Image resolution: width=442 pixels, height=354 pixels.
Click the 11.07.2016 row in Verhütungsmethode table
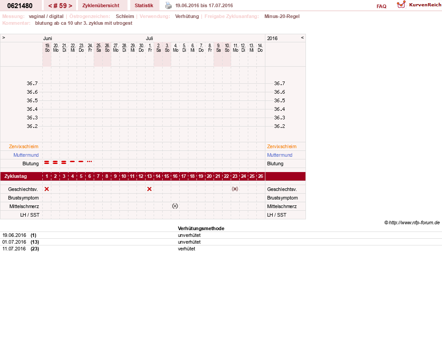pos(221,249)
